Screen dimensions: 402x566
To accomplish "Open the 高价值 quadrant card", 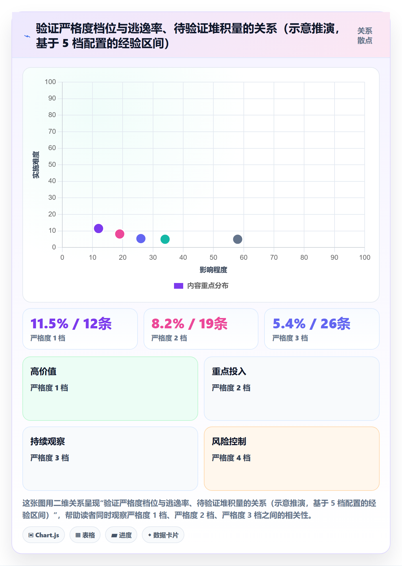I will click(110, 389).
